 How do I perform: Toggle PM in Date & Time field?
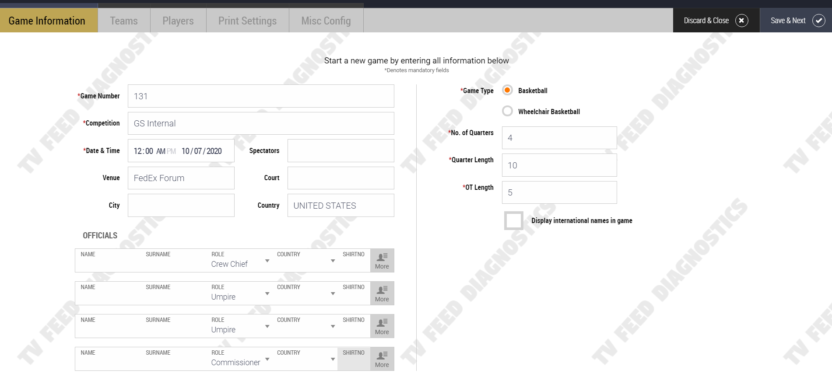(x=171, y=151)
